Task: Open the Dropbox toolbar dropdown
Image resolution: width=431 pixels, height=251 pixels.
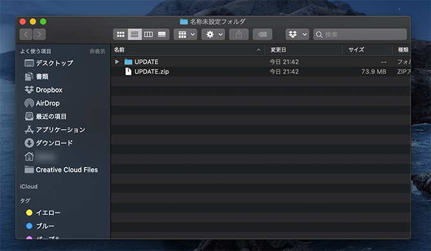Action: click(x=297, y=34)
